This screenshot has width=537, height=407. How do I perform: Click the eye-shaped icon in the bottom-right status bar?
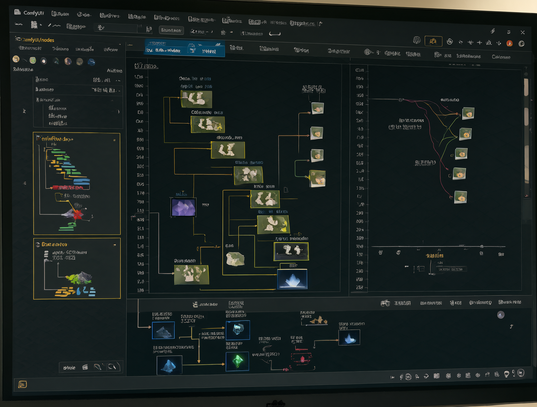(478, 375)
